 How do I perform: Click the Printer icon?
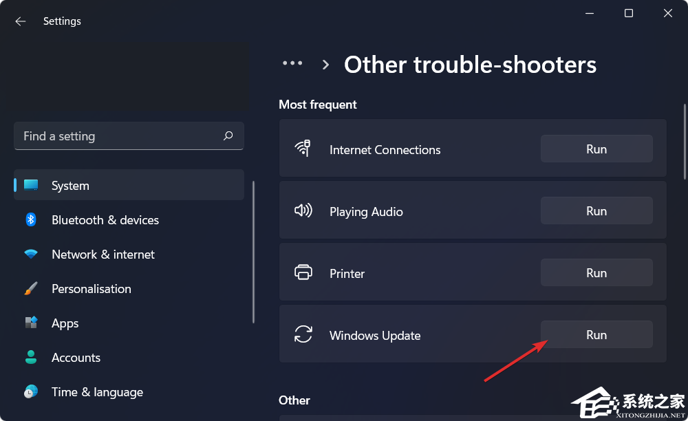[303, 272]
